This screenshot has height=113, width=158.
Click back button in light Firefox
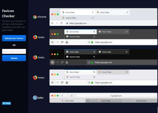coord(53,83)
